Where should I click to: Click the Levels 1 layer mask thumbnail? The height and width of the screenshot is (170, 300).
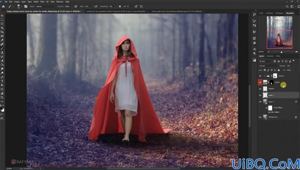point(275,76)
